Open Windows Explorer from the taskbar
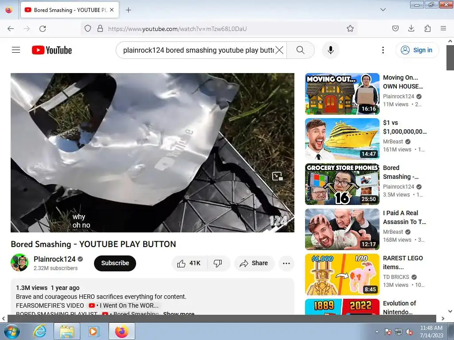Screen dimensions: 454x340 click(x=67, y=331)
